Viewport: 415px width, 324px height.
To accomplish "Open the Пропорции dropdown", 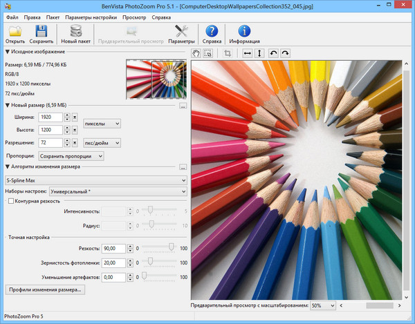I will click(71, 156).
